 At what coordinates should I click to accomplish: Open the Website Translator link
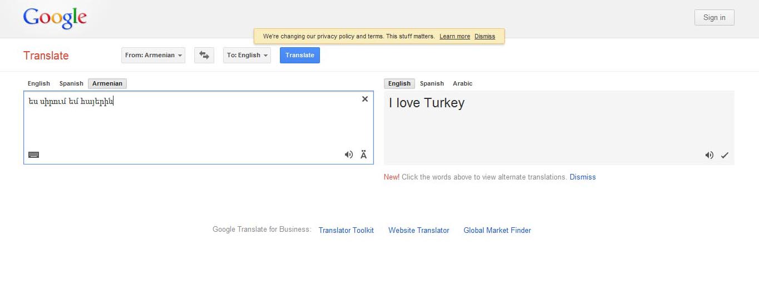[x=418, y=230]
